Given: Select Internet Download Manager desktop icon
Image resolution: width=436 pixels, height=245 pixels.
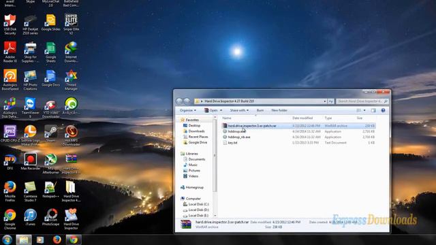Looking at the screenshot, I should (71, 52).
